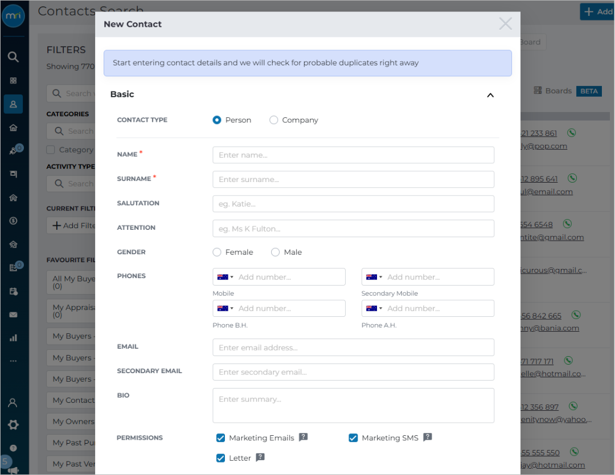This screenshot has height=475, width=615.
Task: Click the Letter permission help icon
Action: (260, 457)
